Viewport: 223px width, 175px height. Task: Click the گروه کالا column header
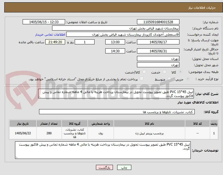click(x=75, y=124)
